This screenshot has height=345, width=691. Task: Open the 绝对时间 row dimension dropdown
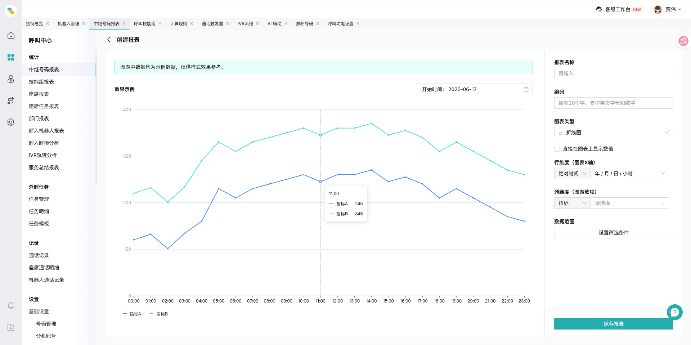(572, 174)
